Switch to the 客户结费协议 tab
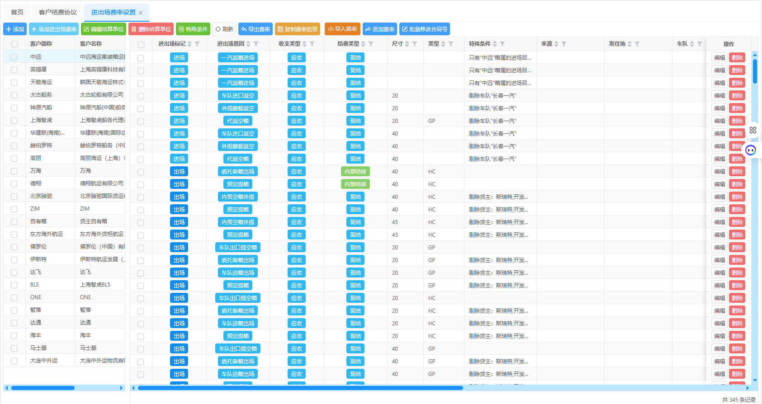 tap(58, 12)
